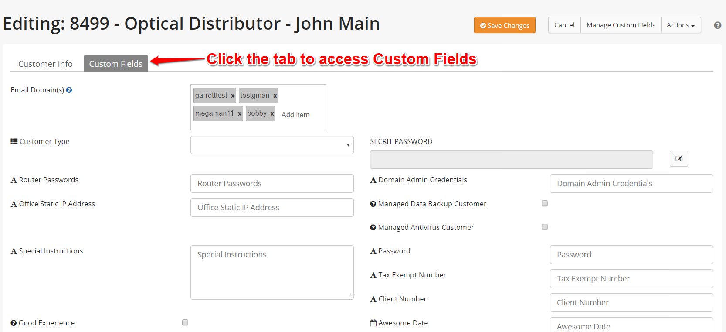Click the Email Domain(s) help icon
The image size is (726, 332).
click(x=69, y=90)
